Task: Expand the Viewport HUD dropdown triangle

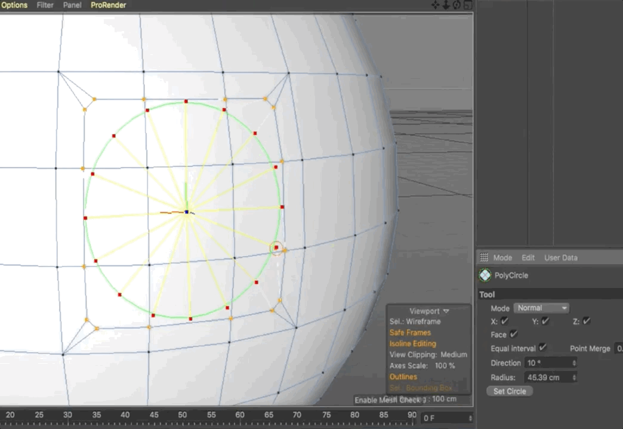Action: (446, 311)
